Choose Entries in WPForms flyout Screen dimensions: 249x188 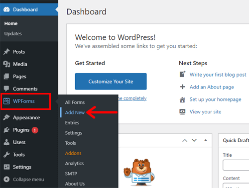click(72, 123)
